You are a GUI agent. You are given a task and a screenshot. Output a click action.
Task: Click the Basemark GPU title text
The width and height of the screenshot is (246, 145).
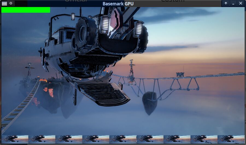tap(118, 4)
